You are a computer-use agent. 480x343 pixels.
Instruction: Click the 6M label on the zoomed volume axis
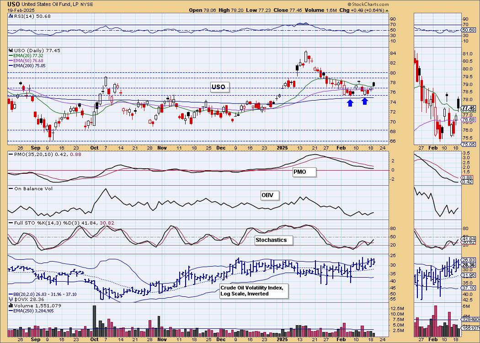click(x=466, y=306)
